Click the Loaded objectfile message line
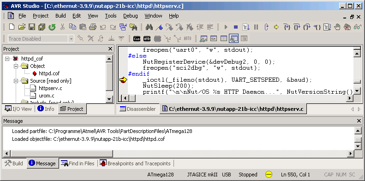The image size is (365, 181). [x=89, y=139]
